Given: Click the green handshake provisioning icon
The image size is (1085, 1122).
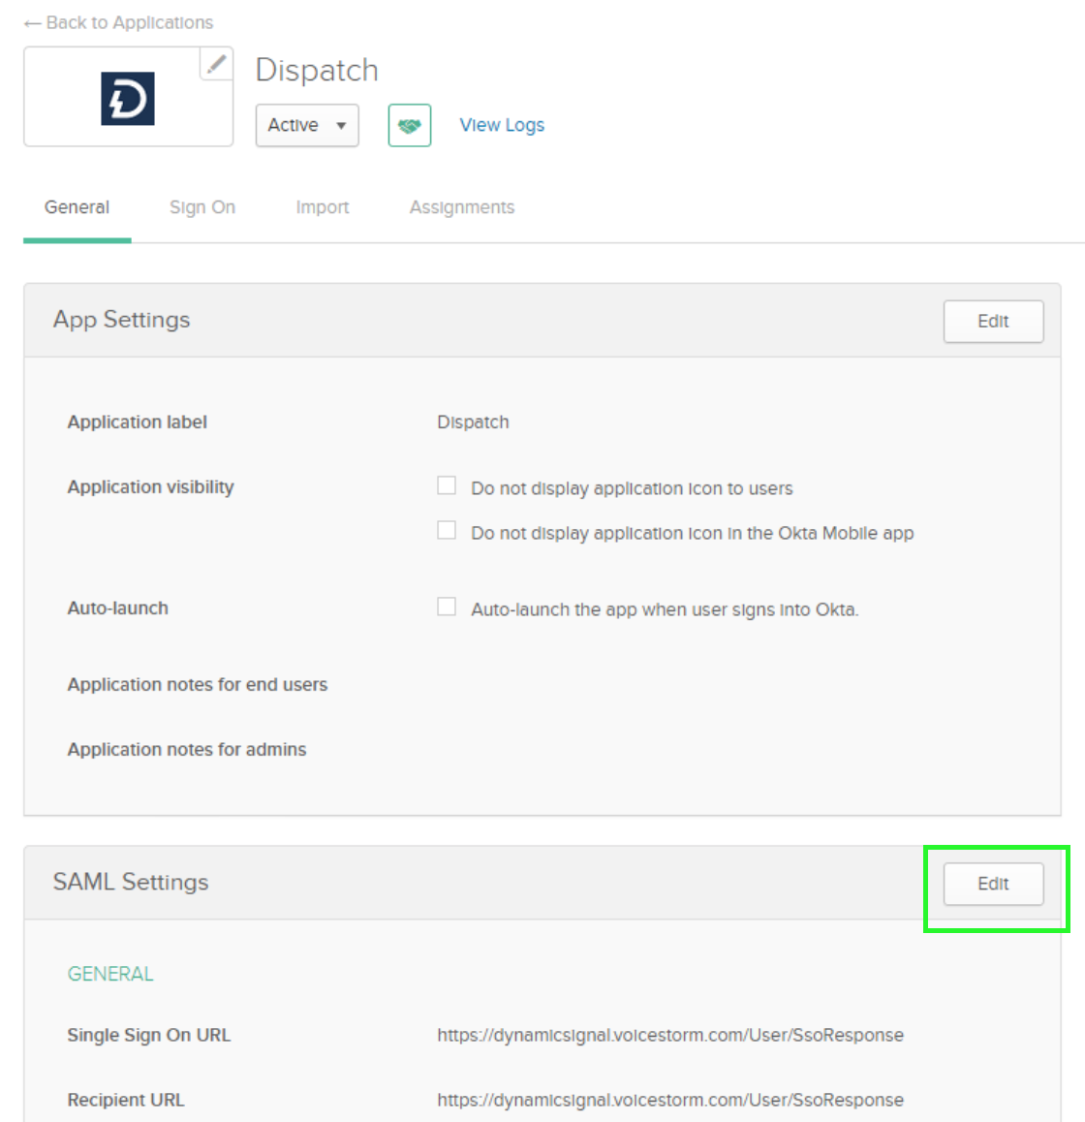Looking at the screenshot, I should [x=410, y=125].
